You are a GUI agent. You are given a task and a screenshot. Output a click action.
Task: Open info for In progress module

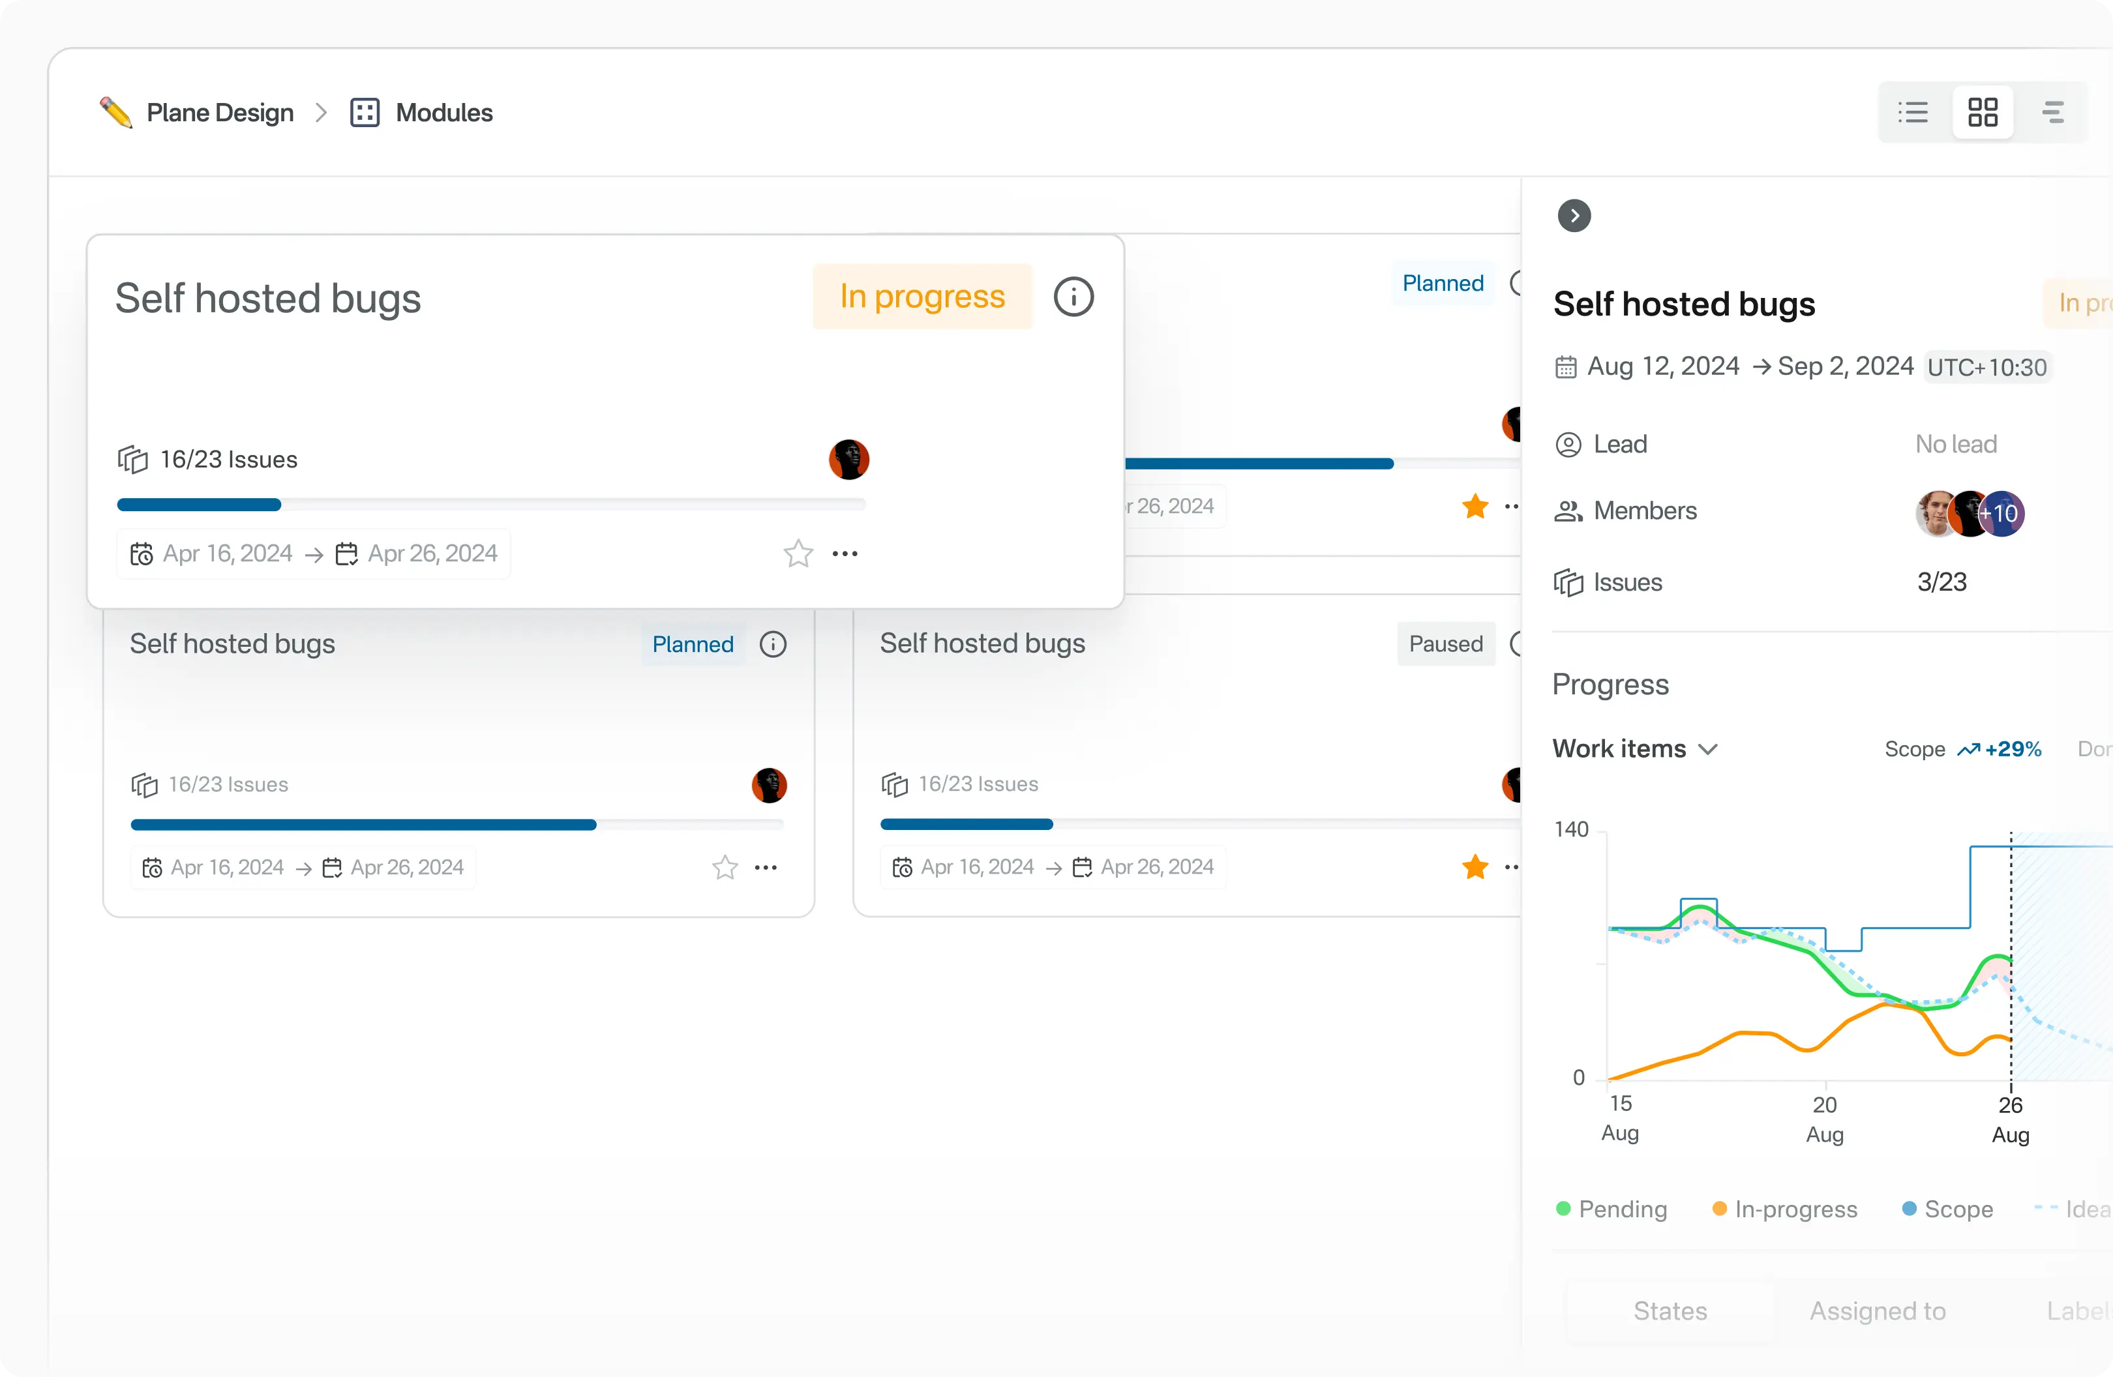tap(1073, 297)
